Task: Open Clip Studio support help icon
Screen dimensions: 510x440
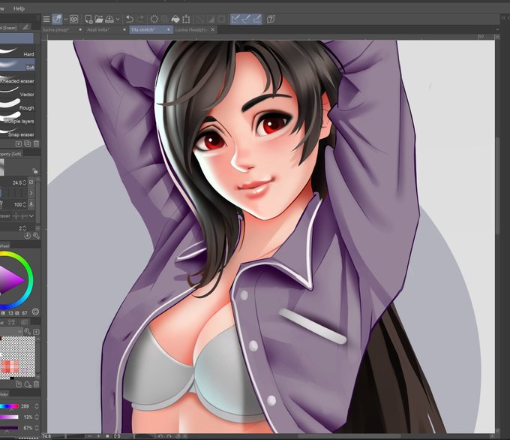Action: click(x=271, y=20)
